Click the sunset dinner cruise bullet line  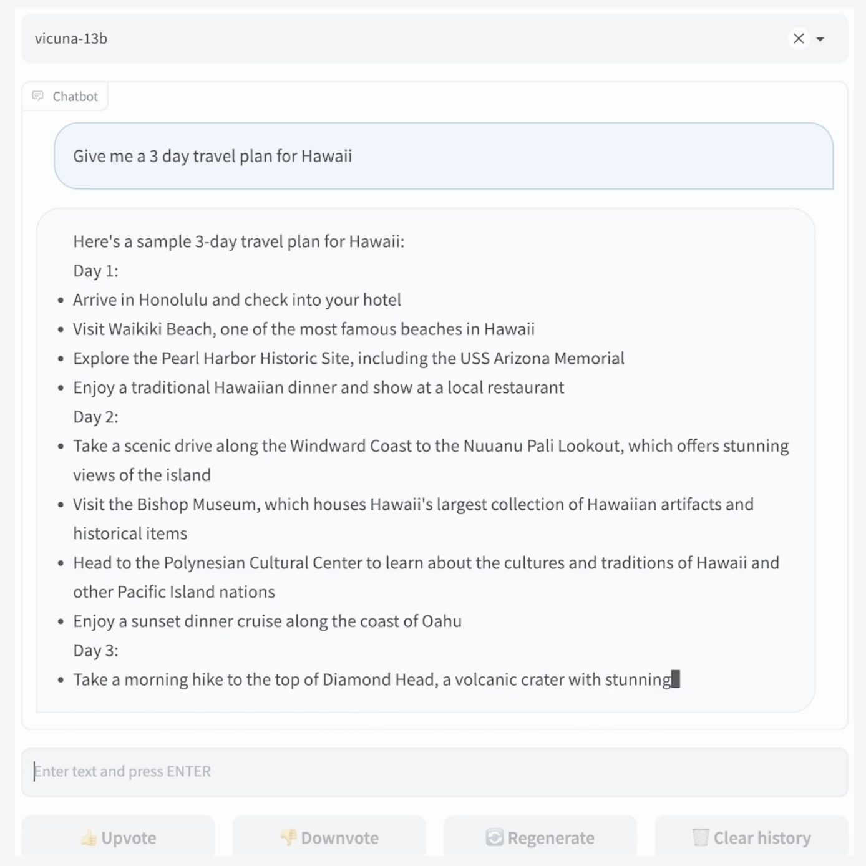coord(267,621)
